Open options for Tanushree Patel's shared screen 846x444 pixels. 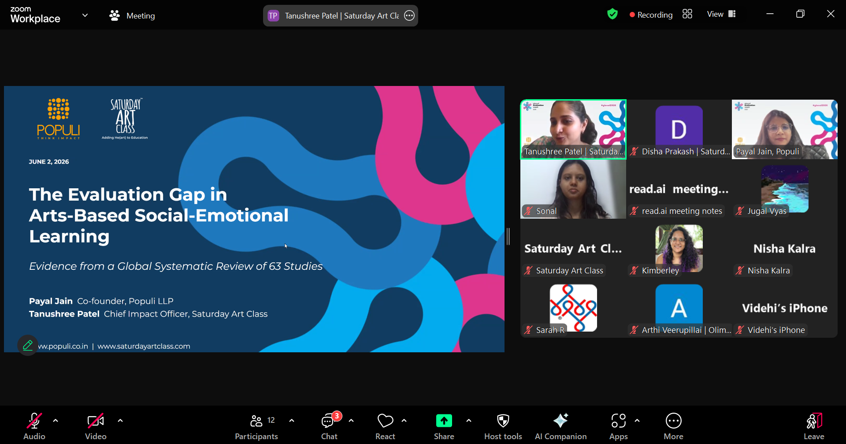409,16
